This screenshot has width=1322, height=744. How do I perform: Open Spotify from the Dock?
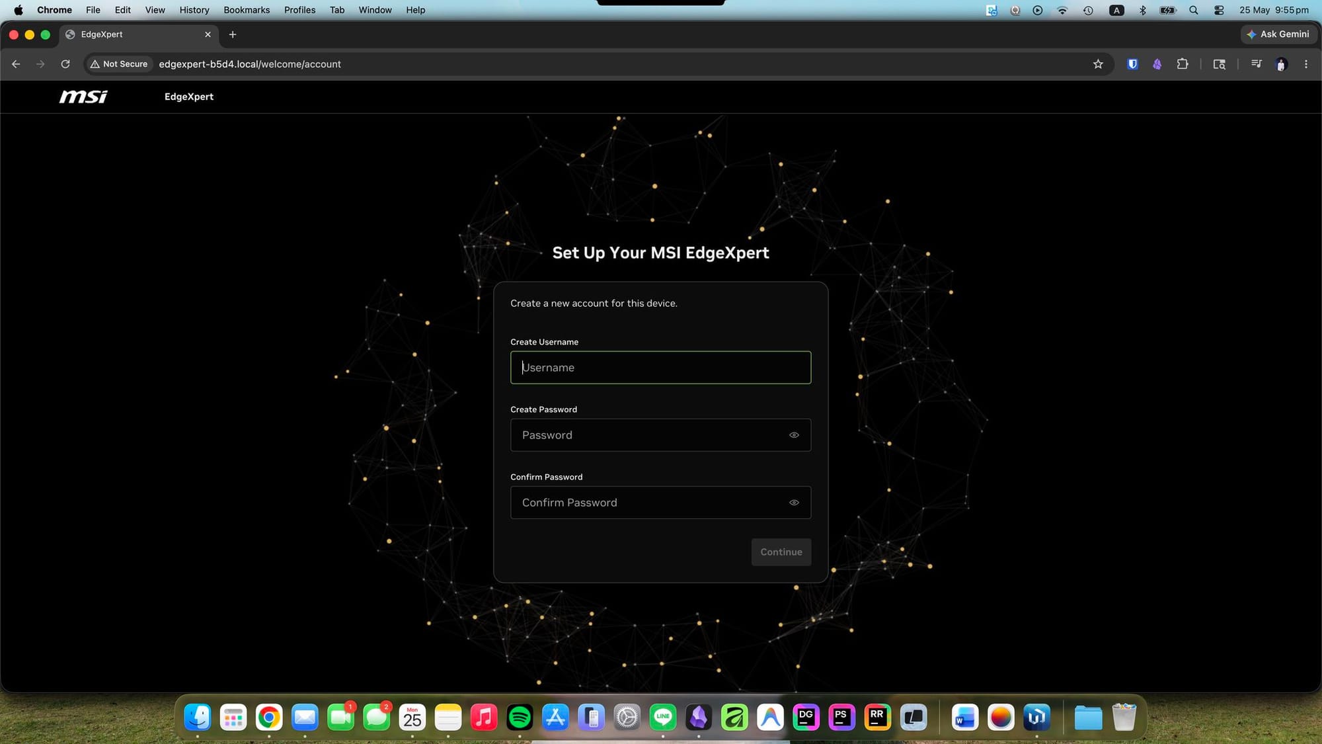[x=520, y=718]
